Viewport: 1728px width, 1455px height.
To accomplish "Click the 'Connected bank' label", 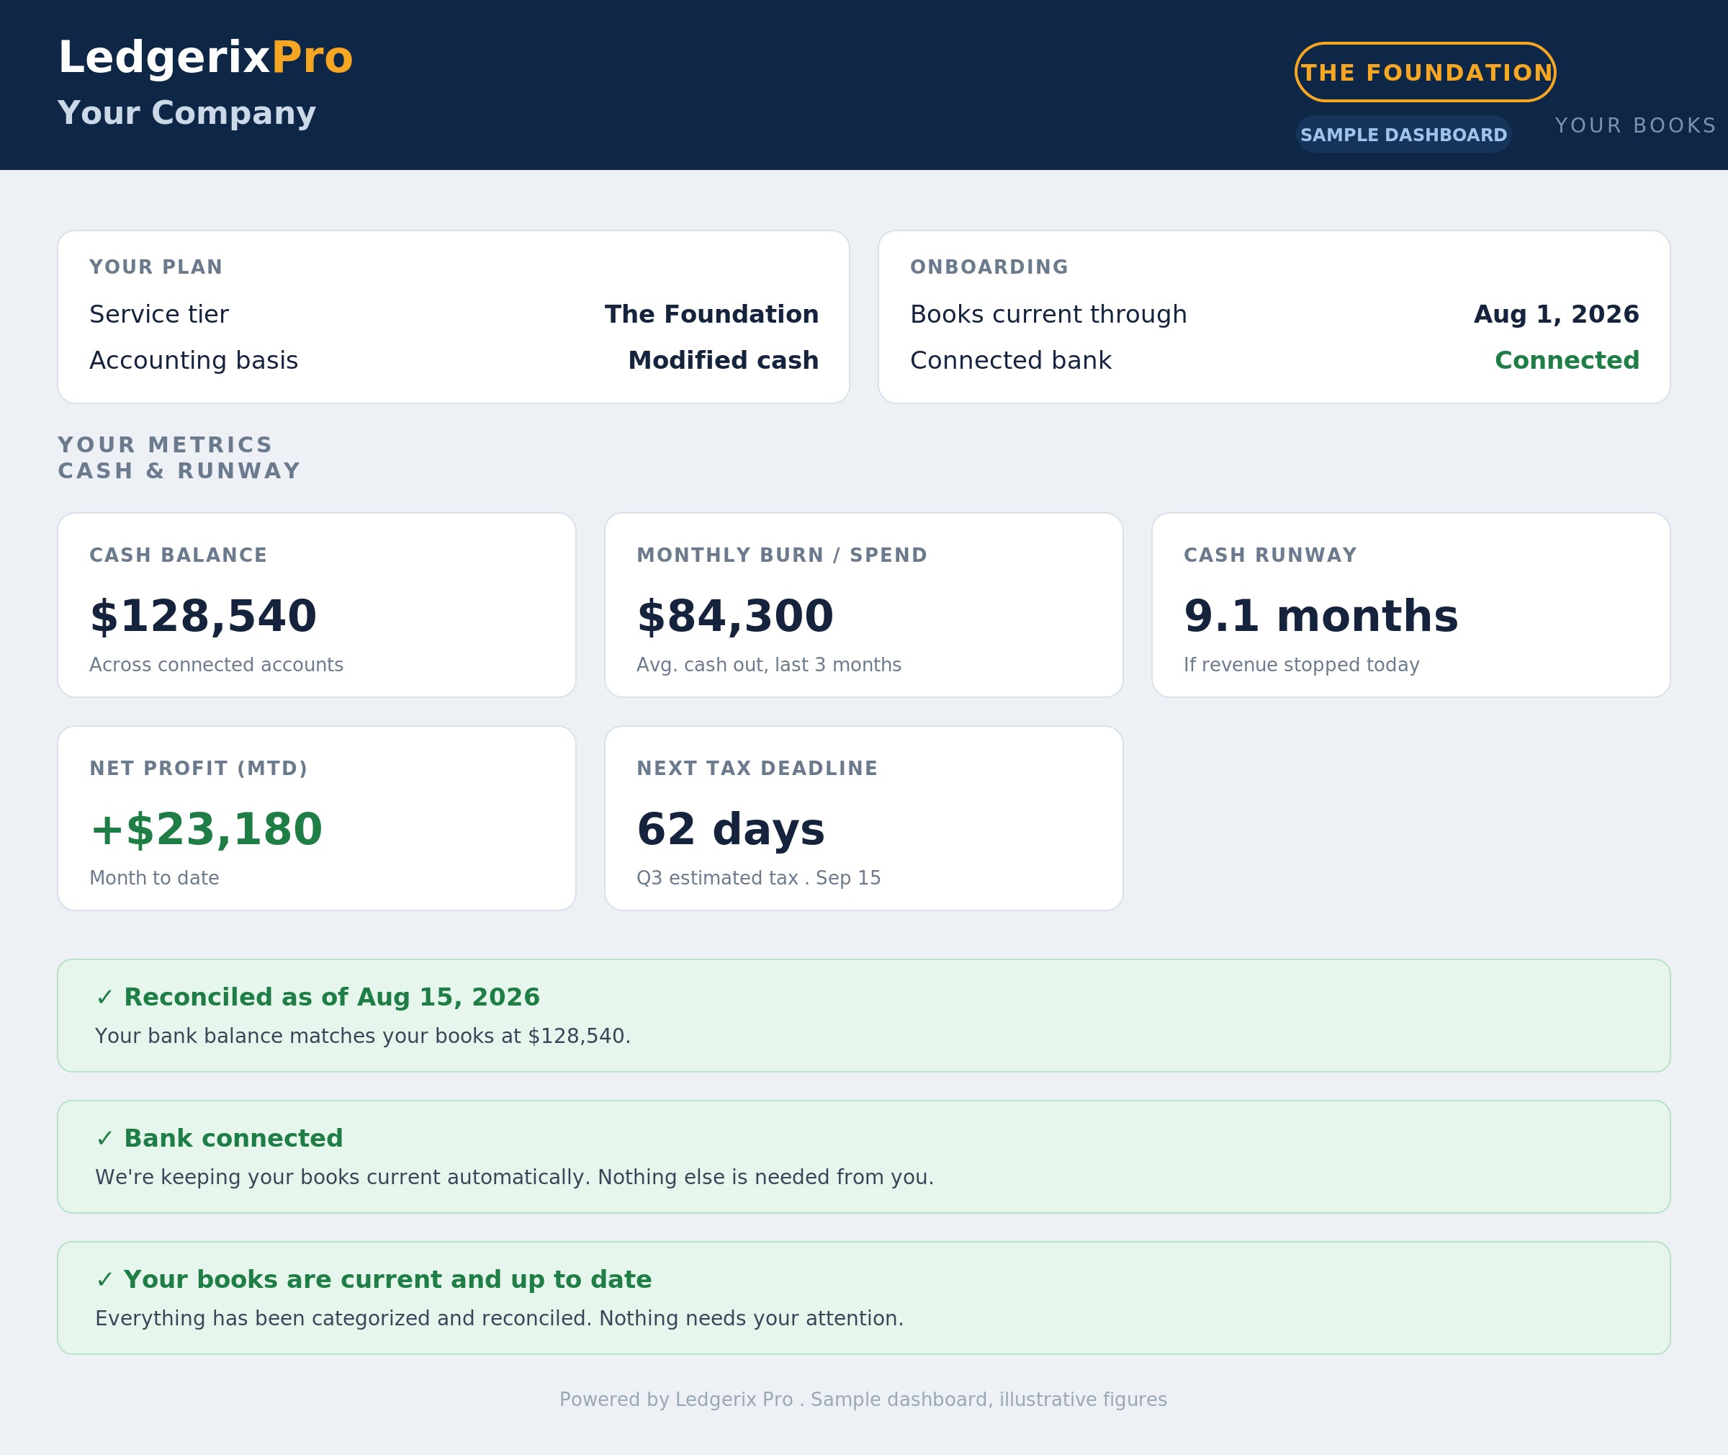I will [1011, 360].
